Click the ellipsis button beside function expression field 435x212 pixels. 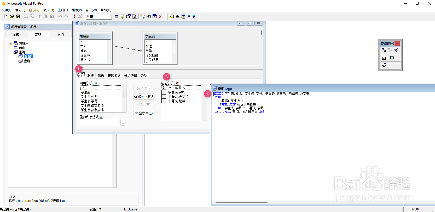(x=123, y=122)
